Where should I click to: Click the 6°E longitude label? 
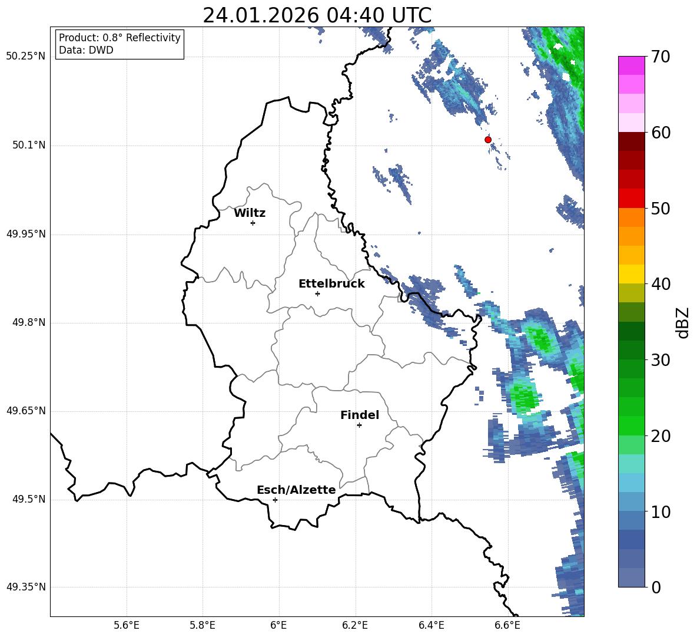click(x=278, y=625)
